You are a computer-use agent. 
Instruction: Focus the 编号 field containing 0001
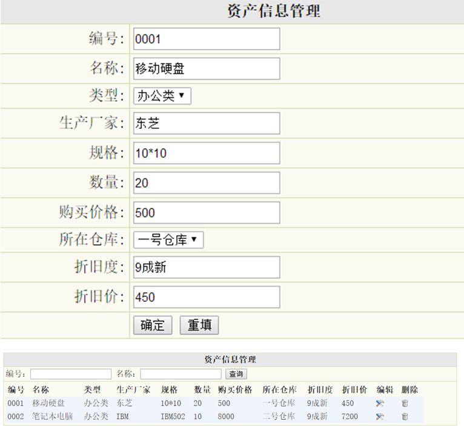tap(207, 39)
